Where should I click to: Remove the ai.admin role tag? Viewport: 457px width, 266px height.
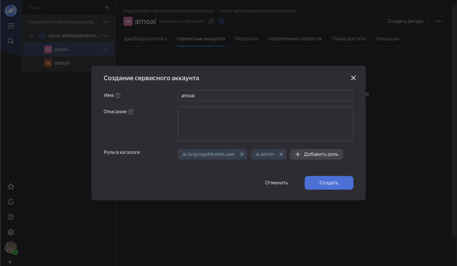click(x=281, y=155)
